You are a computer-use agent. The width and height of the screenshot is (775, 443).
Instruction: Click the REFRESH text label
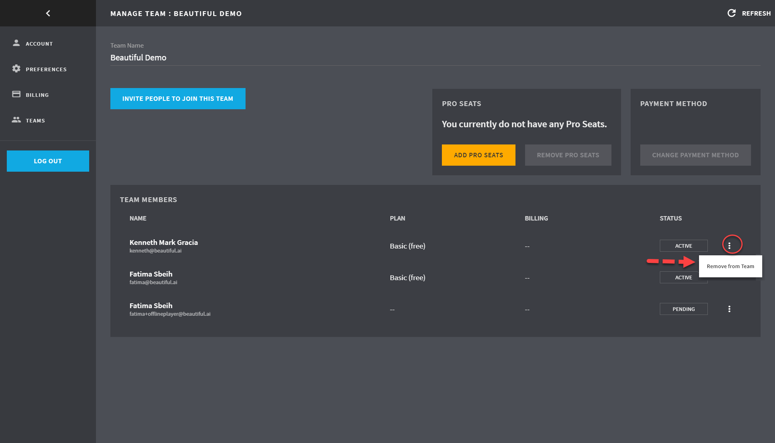click(x=756, y=13)
